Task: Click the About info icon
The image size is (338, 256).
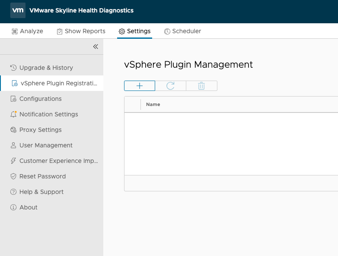Action: tap(13, 207)
